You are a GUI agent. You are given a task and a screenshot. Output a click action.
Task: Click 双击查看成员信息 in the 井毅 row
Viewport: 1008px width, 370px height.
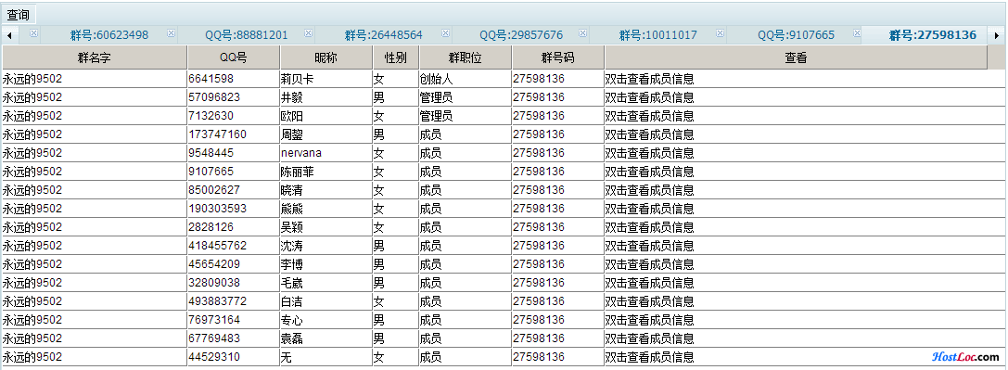(x=649, y=97)
